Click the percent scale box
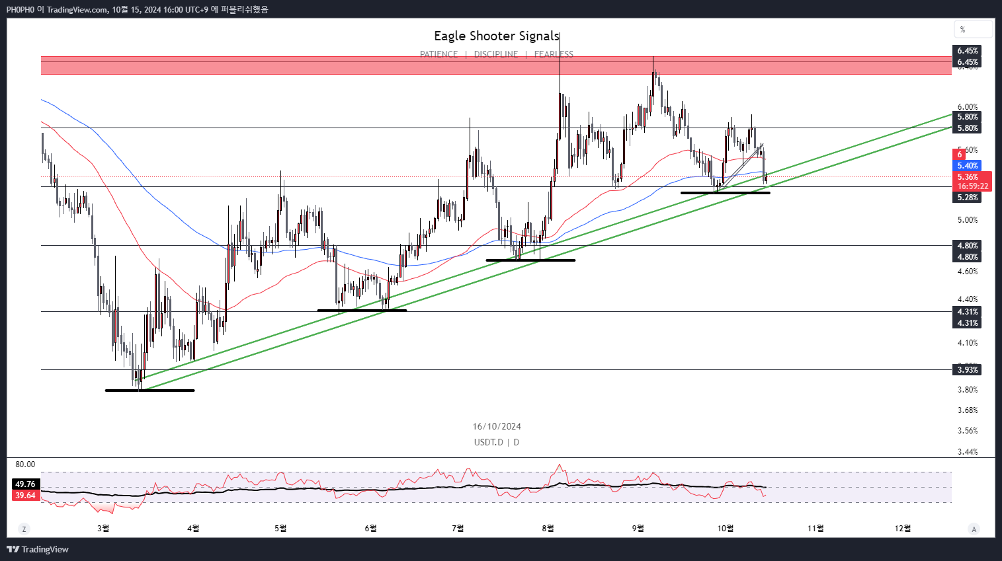Viewport: 1002px width, 561px height. (x=973, y=29)
